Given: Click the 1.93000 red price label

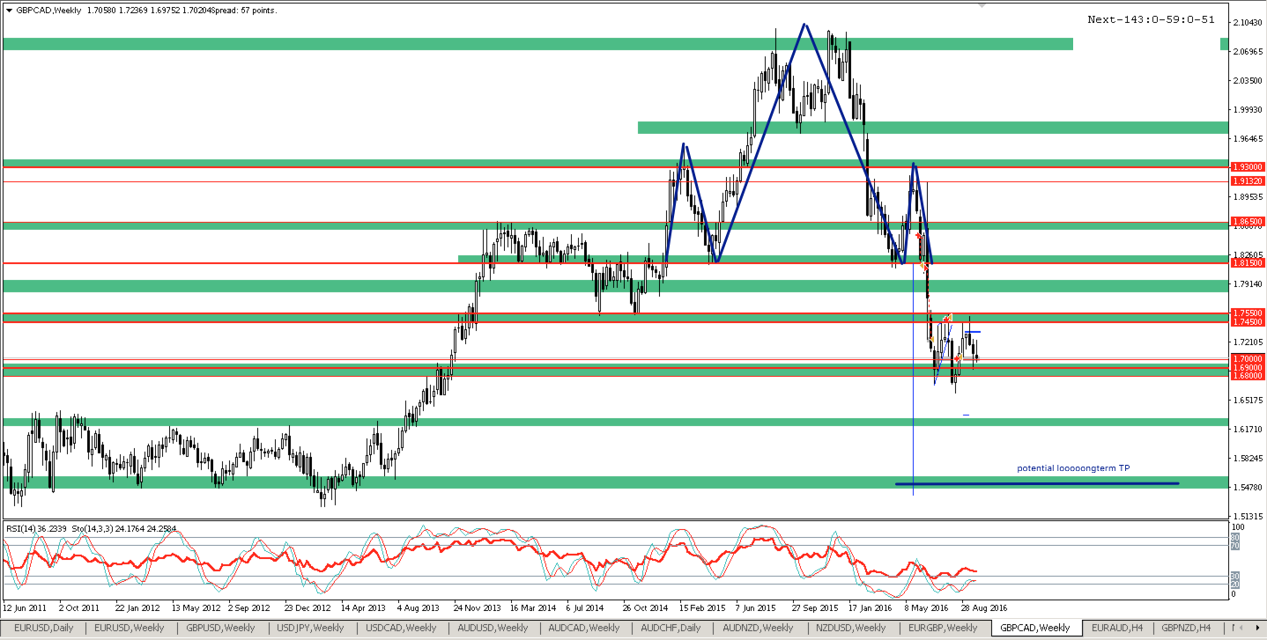Looking at the screenshot, I should 1248,166.
